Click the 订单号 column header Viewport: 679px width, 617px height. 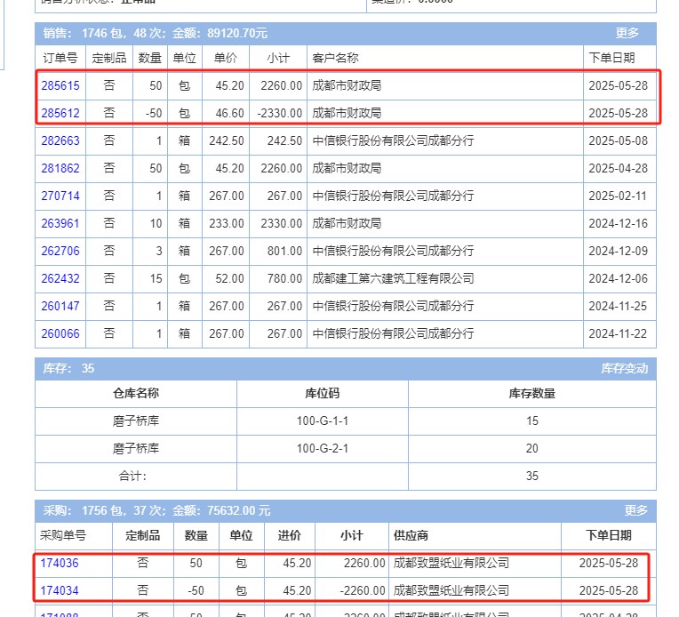point(60,58)
